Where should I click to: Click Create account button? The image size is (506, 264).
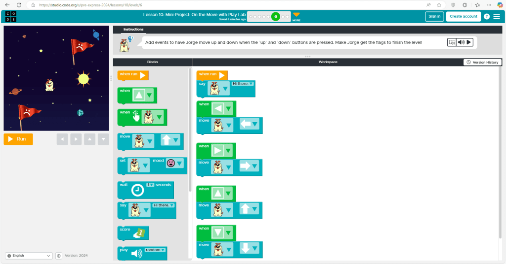(x=463, y=16)
